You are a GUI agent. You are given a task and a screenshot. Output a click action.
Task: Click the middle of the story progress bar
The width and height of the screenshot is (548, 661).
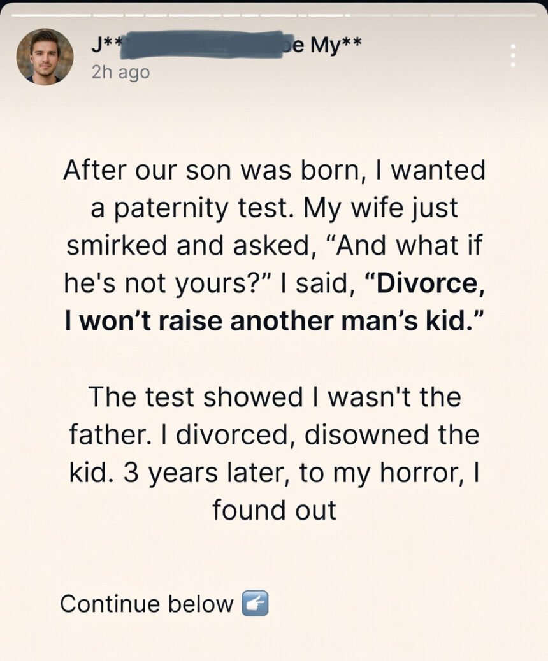[x=274, y=15]
